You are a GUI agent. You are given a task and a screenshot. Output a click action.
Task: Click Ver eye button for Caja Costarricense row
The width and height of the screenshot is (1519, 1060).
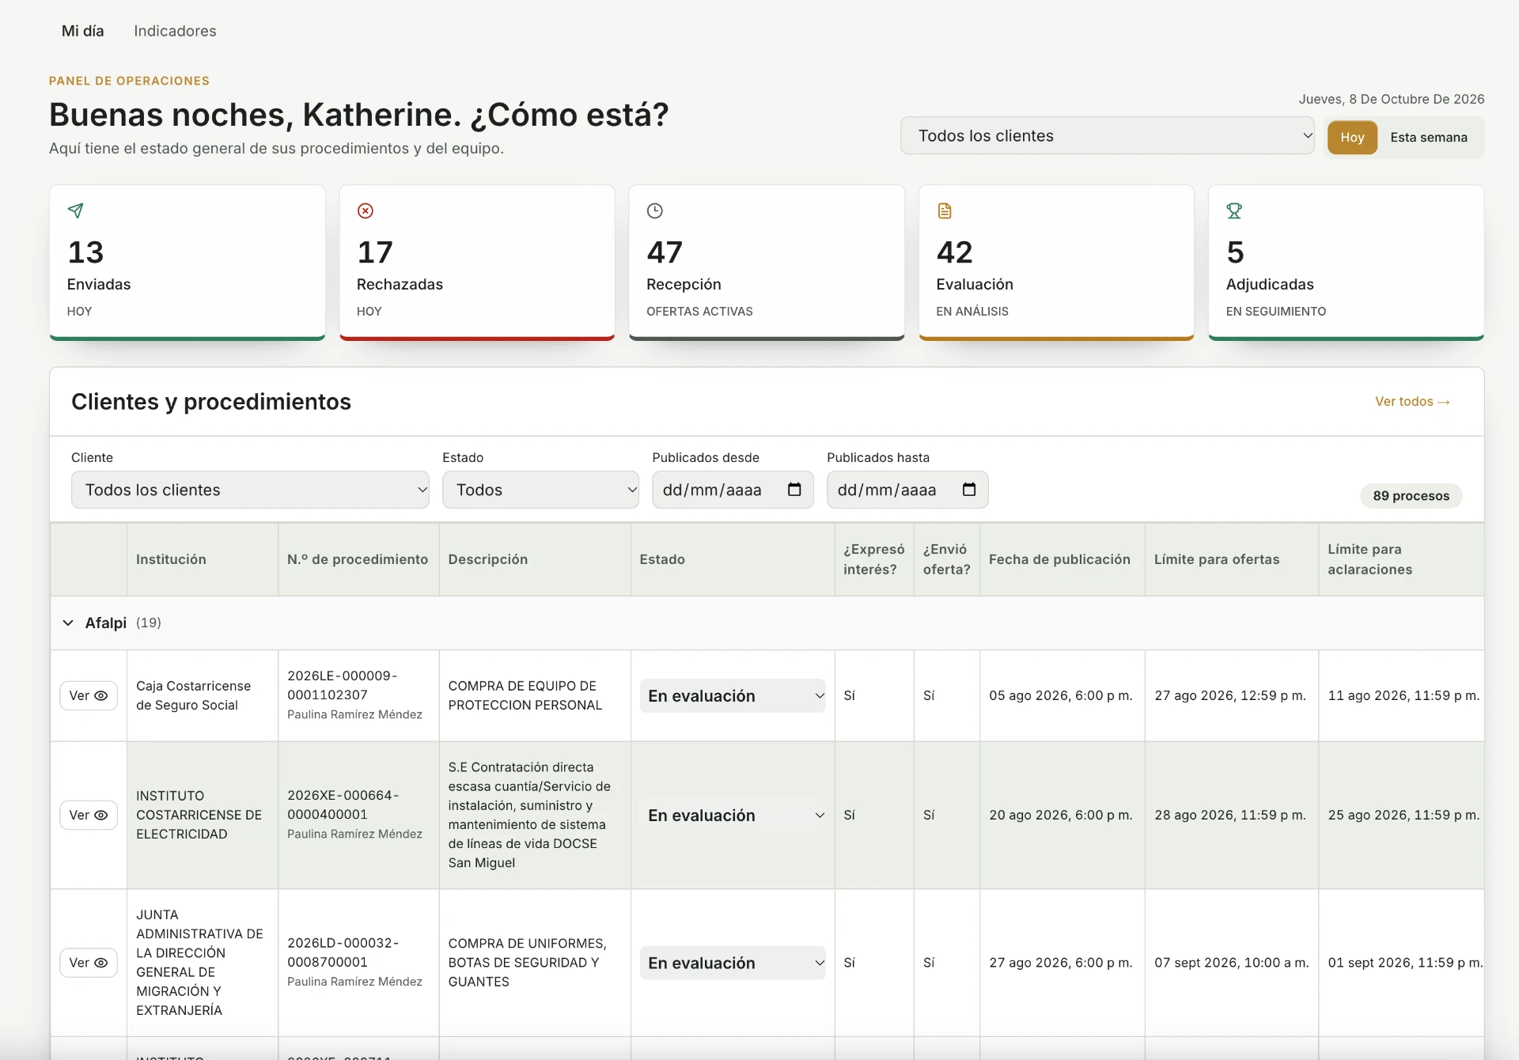(89, 695)
